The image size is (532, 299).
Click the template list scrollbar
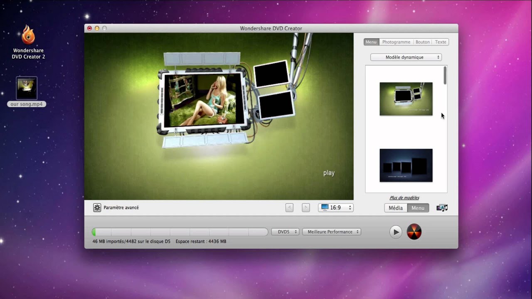pyautogui.click(x=445, y=76)
